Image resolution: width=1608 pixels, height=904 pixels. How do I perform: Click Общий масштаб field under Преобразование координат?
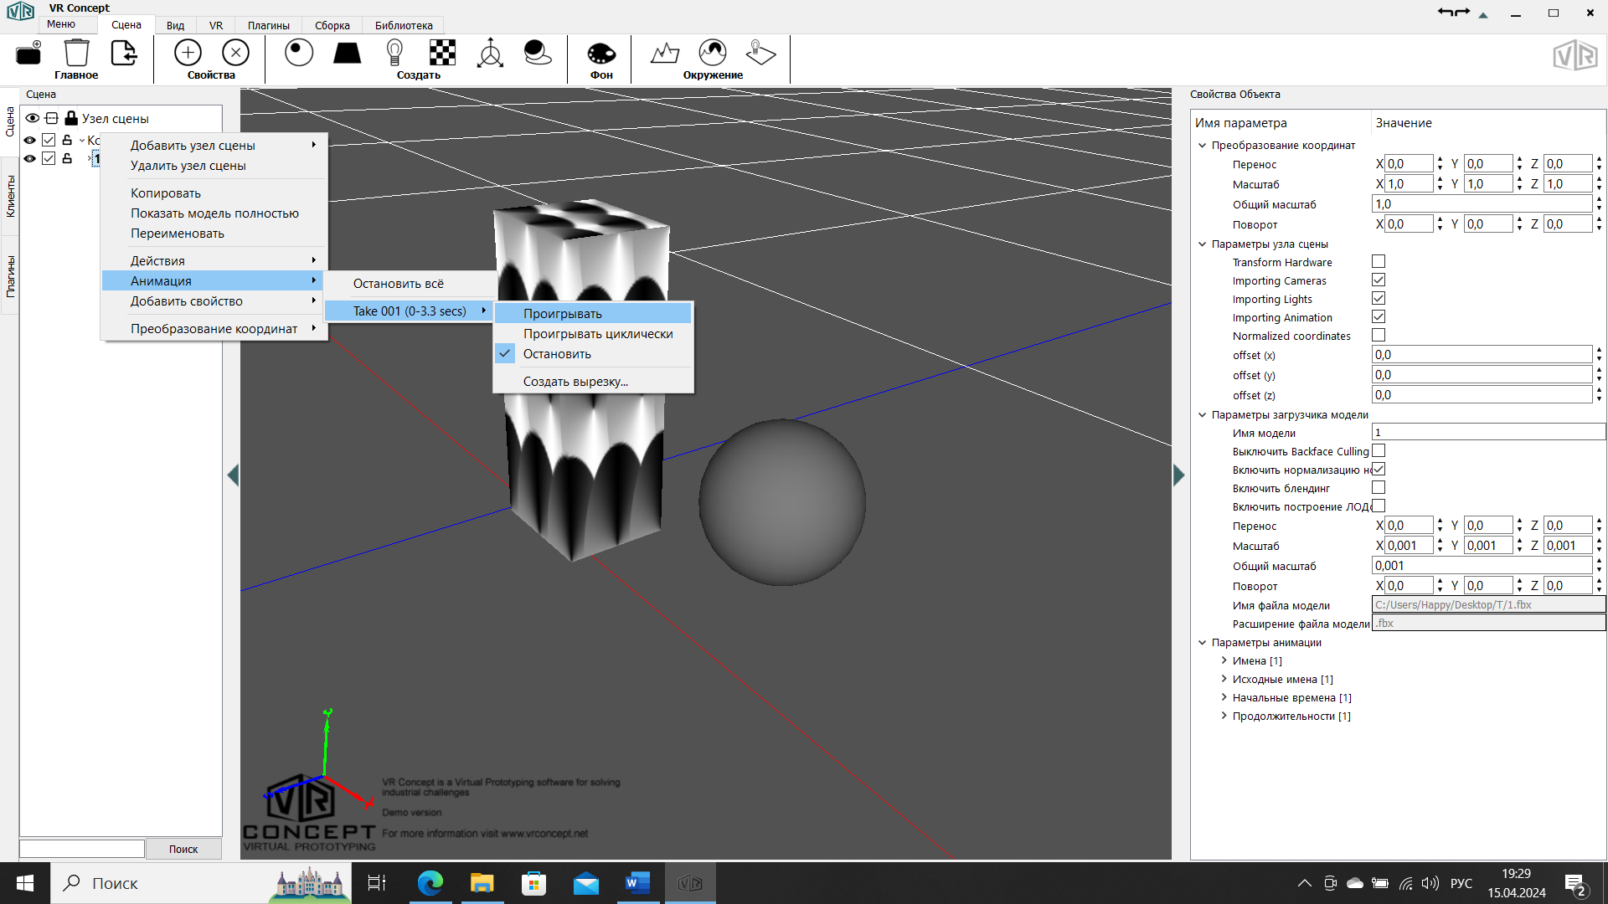coord(1482,204)
